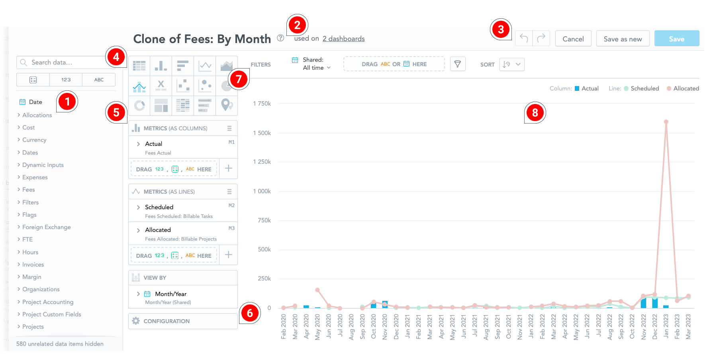Click the Fees folder in catalog
This screenshot has height=361, width=717.
[x=29, y=190]
